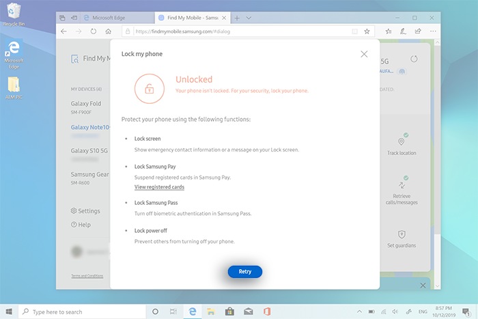Viewport: 478px width, 319px height.
Task: Open Settings in Find My Mobile sidebar
Action: (85, 211)
